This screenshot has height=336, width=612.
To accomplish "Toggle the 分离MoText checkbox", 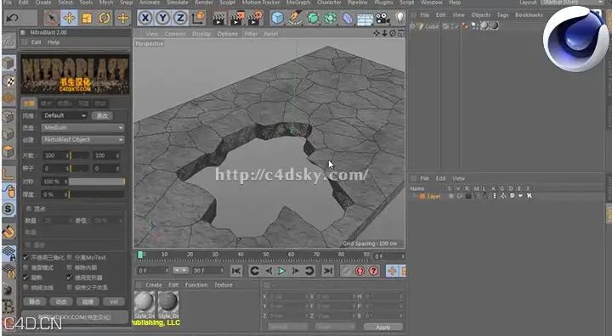I will pos(70,258).
